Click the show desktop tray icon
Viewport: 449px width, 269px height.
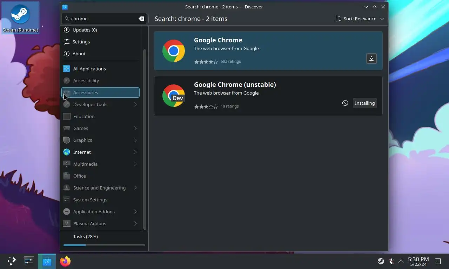438,261
